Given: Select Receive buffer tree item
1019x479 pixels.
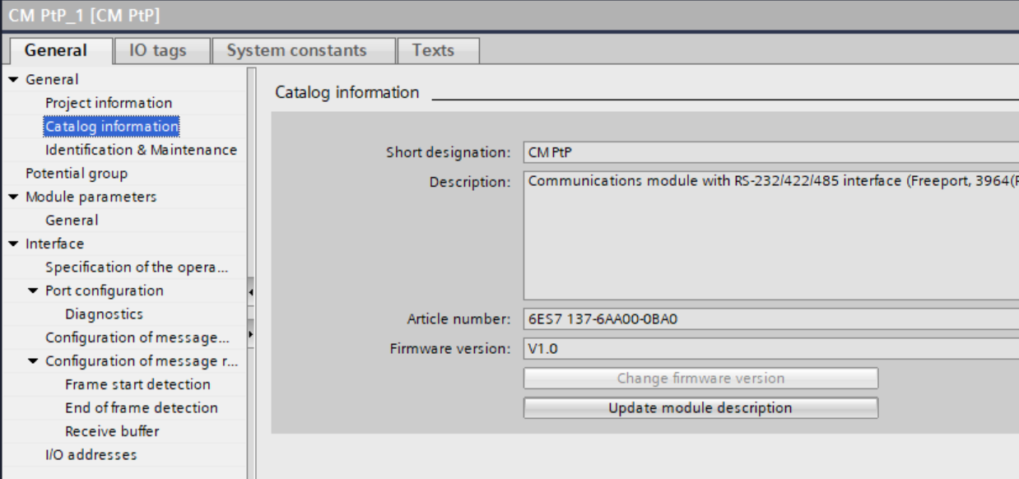Looking at the screenshot, I should tap(112, 431).
